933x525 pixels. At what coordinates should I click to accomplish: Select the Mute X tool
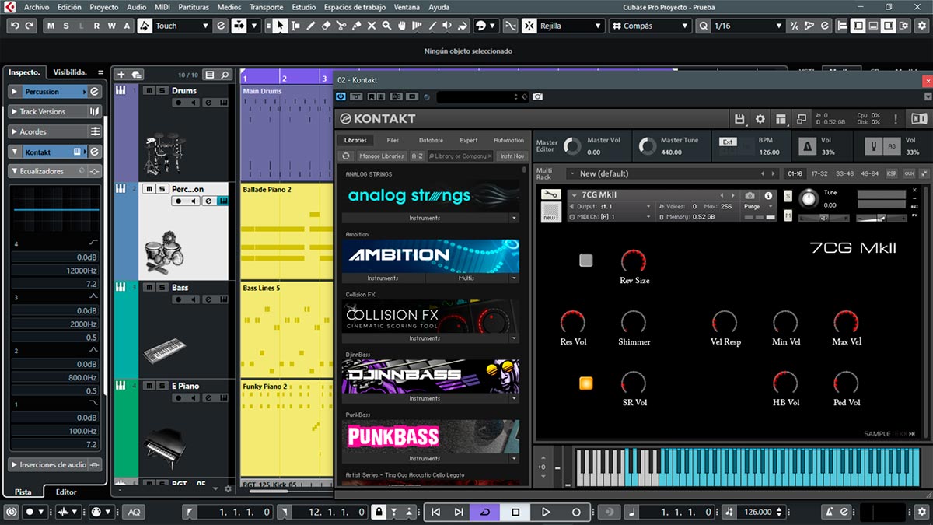click(372, 26)
